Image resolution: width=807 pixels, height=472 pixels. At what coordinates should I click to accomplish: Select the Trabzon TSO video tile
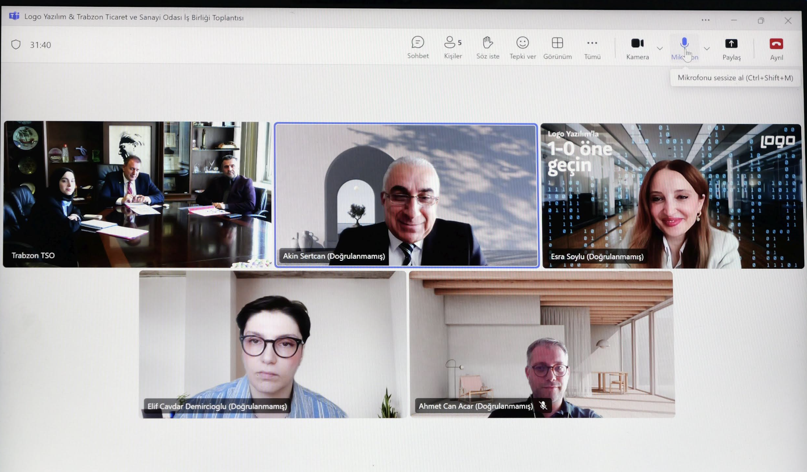click(x=137, y=194)
